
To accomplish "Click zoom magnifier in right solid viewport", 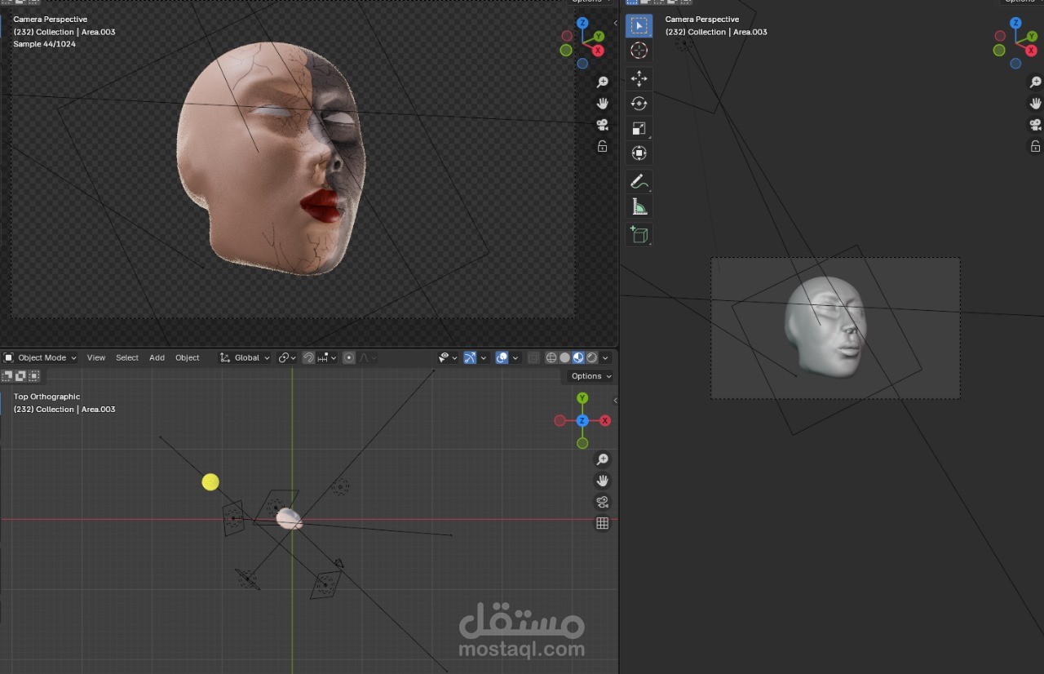I will [x=1035, y=82].
